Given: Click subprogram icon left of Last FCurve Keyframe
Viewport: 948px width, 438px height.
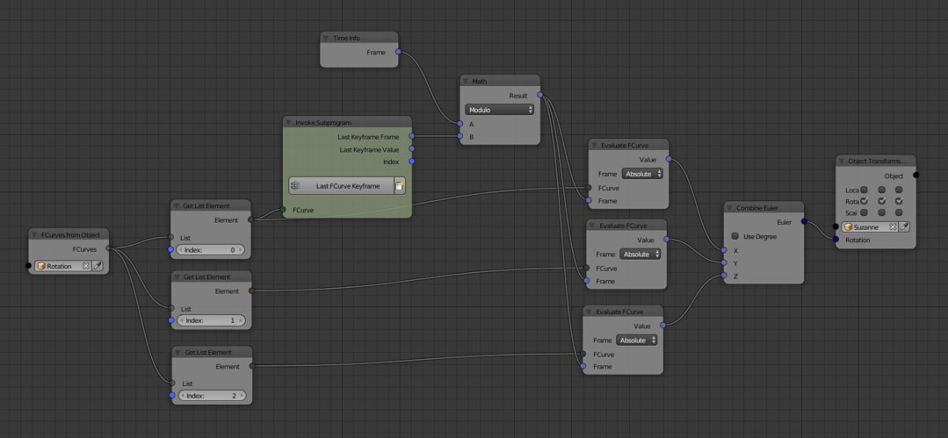Looking at the screenshot, I should coord(295,185).
